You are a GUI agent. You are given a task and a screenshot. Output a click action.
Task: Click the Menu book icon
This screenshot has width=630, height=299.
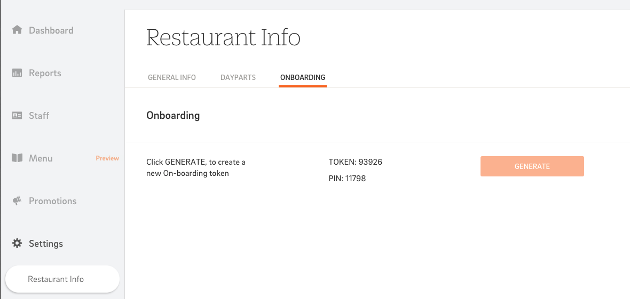(x=17, y=158)
